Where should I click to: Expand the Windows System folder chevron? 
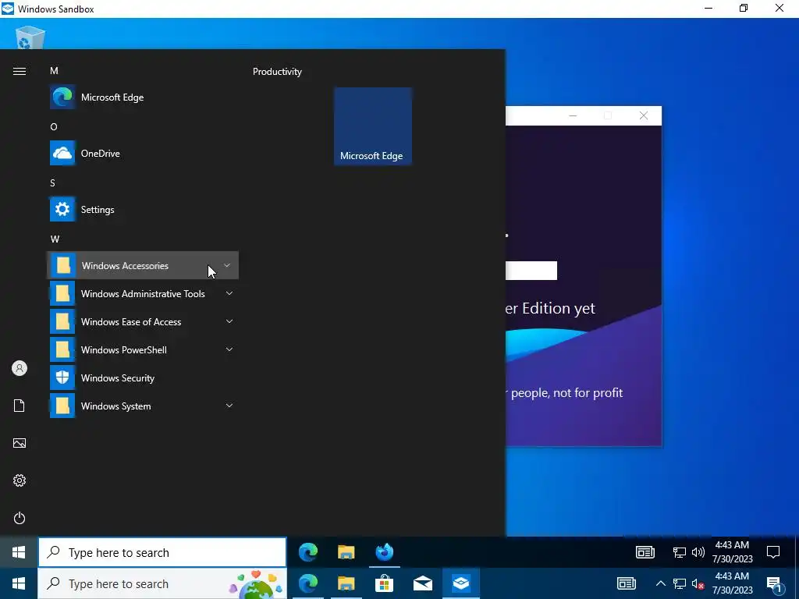click(229, 406)
